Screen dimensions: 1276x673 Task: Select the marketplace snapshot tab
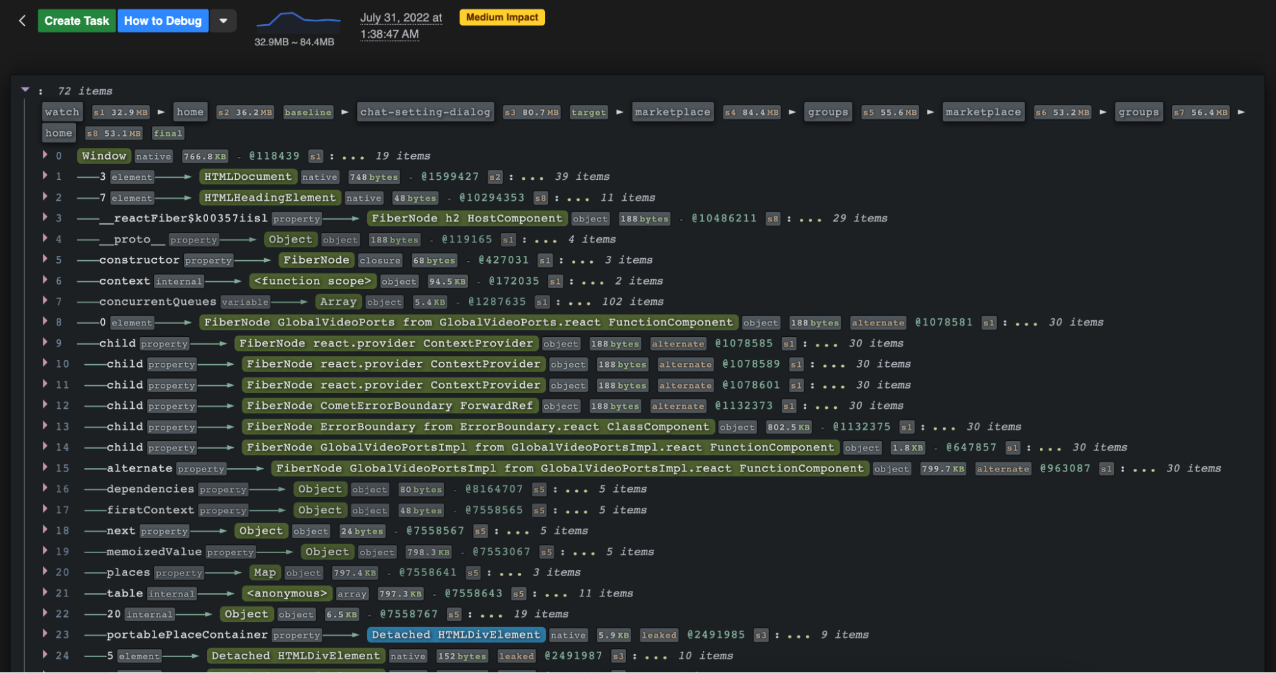pos(672,112)
